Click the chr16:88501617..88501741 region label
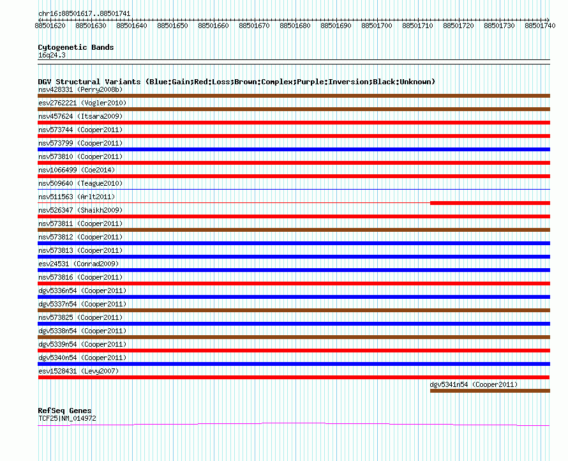Screen dimensions: 568x461 84,13
